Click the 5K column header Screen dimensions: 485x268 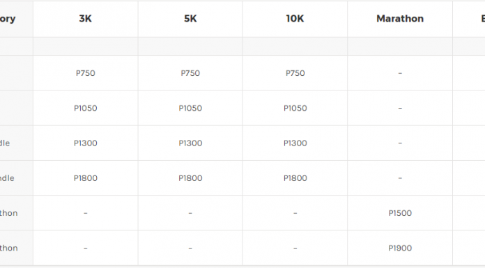pos(190,19)
